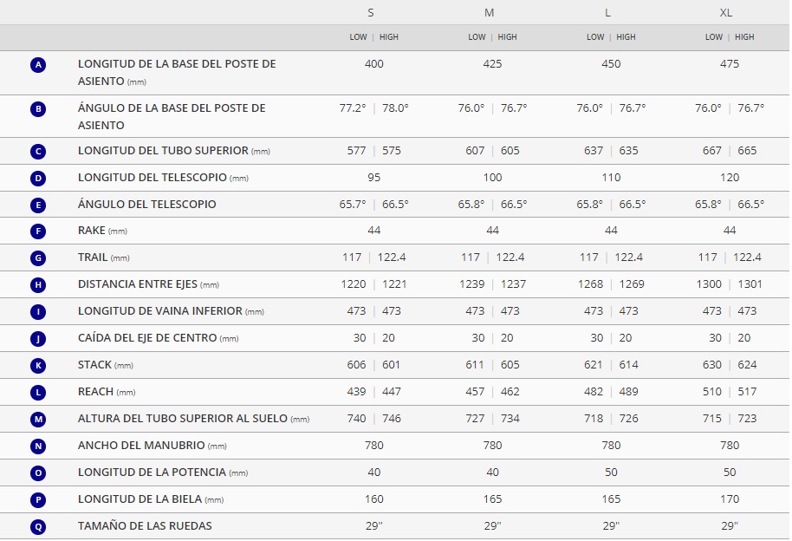Click the blue L marker for Reach
The width and height of the screenshot is (792, 541).
[38, 393]
